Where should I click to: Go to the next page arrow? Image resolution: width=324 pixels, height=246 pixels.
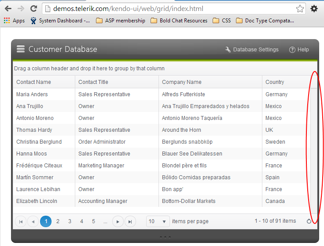[x=118, y=221]
